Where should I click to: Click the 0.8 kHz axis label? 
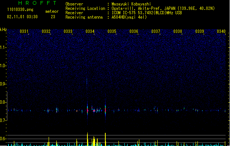click(x=3, y=102)
